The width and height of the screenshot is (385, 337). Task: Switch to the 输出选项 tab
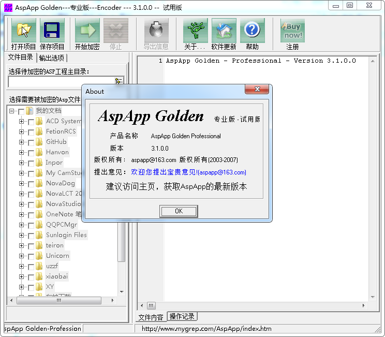(52, 57)
